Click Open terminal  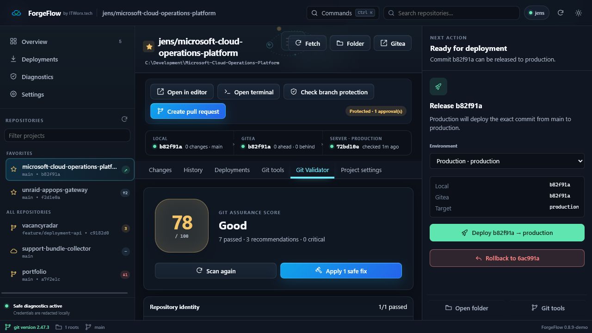coord(248,92)
